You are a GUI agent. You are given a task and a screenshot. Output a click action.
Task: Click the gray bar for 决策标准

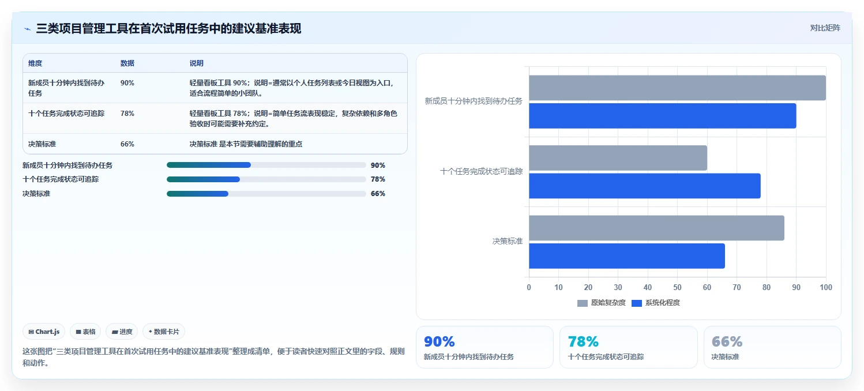click(656, 228)
